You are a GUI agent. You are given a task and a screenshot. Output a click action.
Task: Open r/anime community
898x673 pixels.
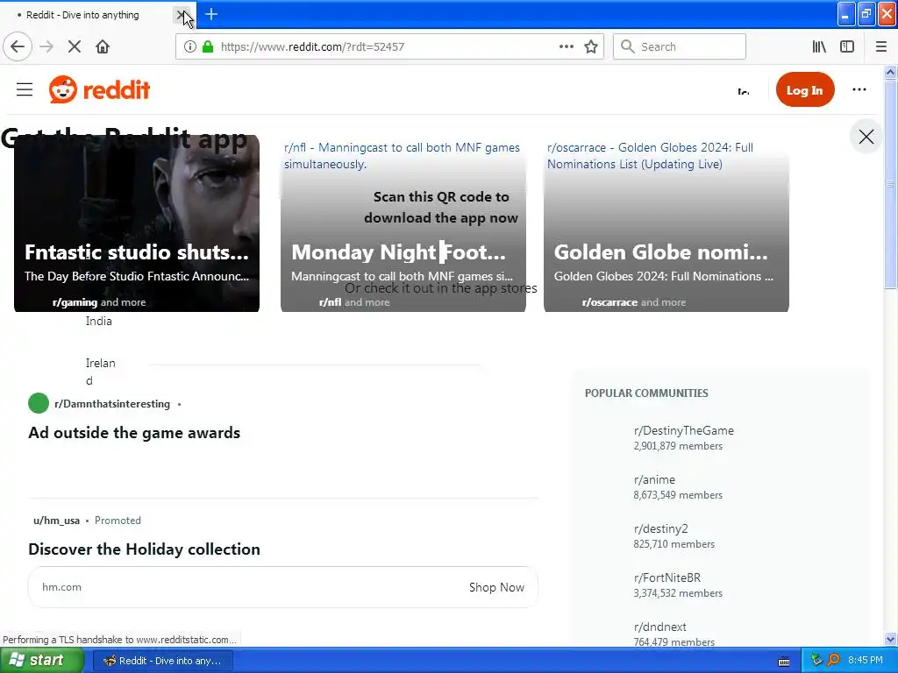(654, 479)
